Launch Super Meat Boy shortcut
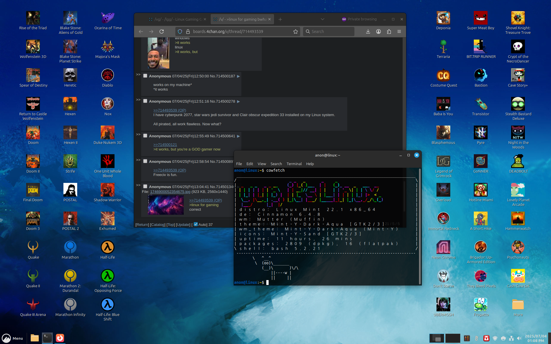This screenshot has width=551, height=344. tap(481, 20)
